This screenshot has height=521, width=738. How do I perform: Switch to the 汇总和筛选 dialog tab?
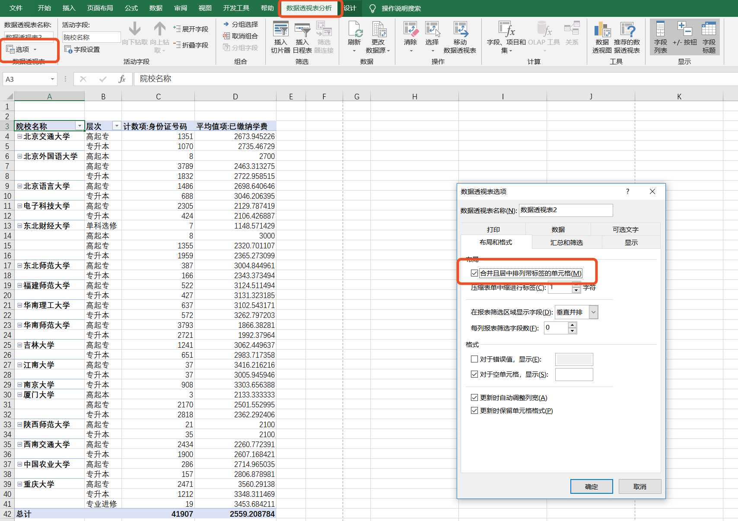[566, 242]
